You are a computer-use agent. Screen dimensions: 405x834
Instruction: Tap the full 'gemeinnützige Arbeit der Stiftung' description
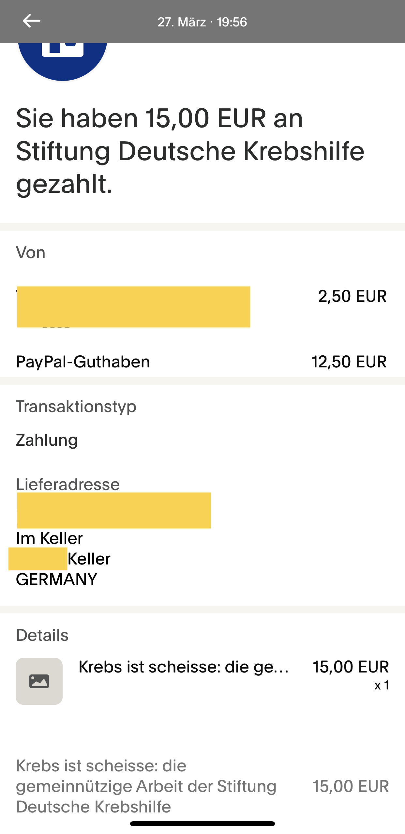click(146, 786)
